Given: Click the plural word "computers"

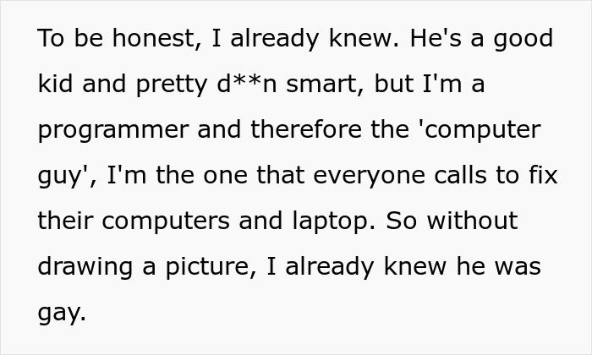Looking at the screenshot, I should pos(166,222).
